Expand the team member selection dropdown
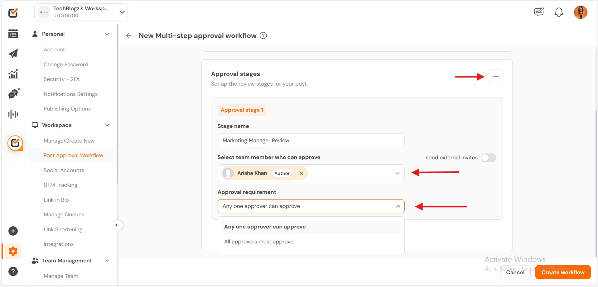 click(x=397, y=173)
